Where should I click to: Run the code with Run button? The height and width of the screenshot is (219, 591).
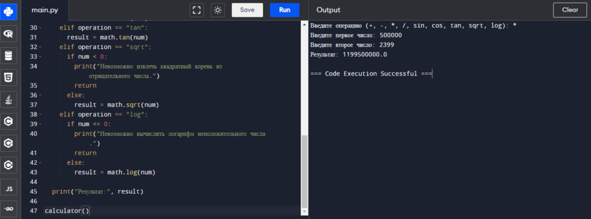tap(285, 10)
